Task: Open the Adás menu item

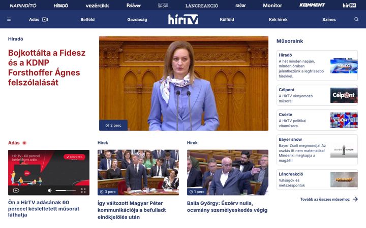Action: (34, 20)
